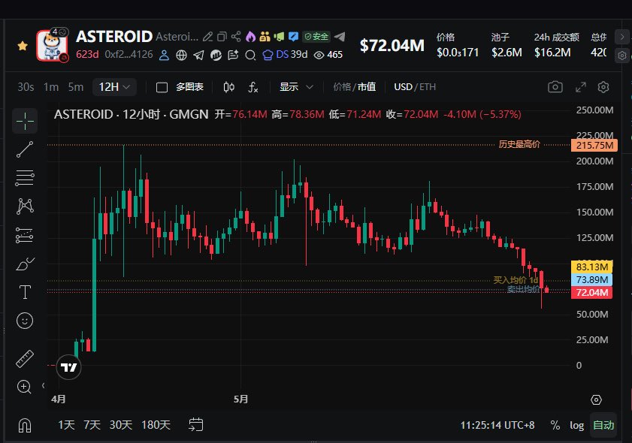Open the green 安全 safety badge
This screenshot has height=443, width=632.
[x=316, y=37]
